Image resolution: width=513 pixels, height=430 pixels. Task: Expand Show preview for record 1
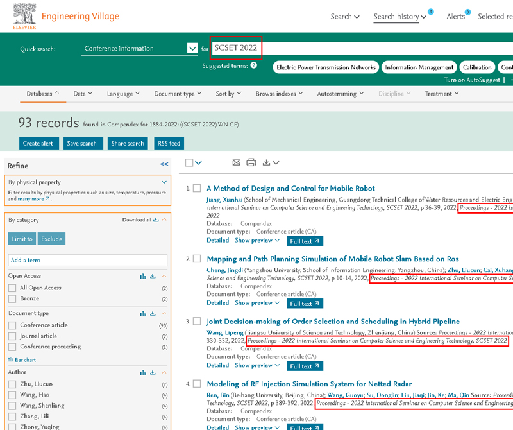[x=257, y=241]
